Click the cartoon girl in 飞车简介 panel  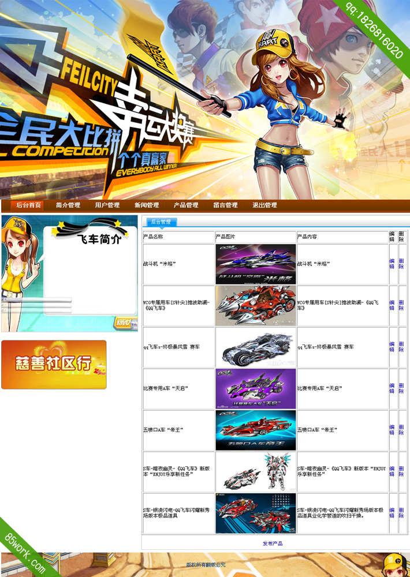20,272
